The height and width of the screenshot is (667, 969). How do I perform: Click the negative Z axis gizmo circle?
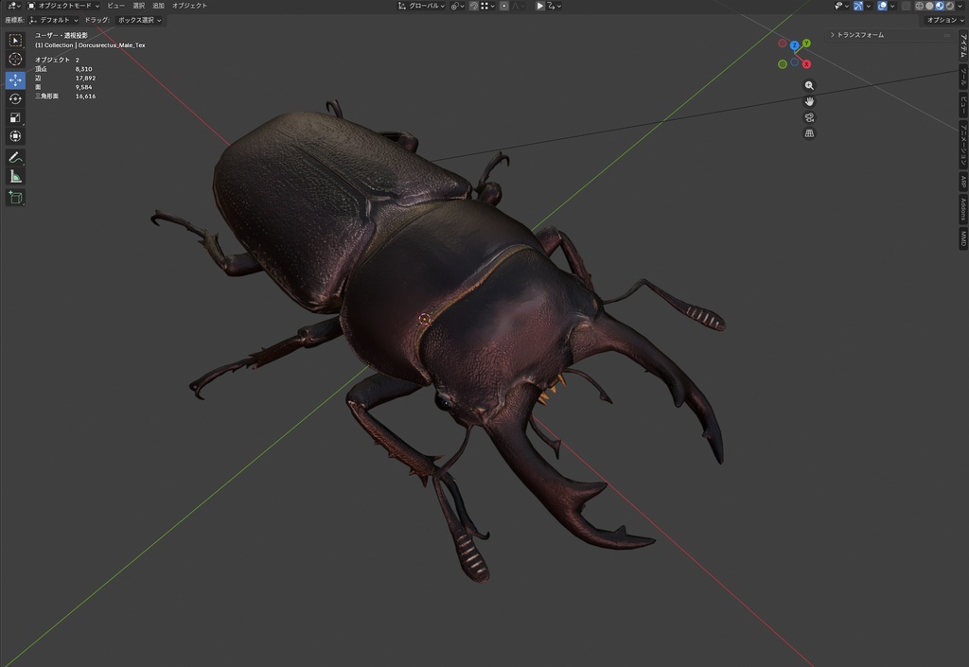click(795, 61)
